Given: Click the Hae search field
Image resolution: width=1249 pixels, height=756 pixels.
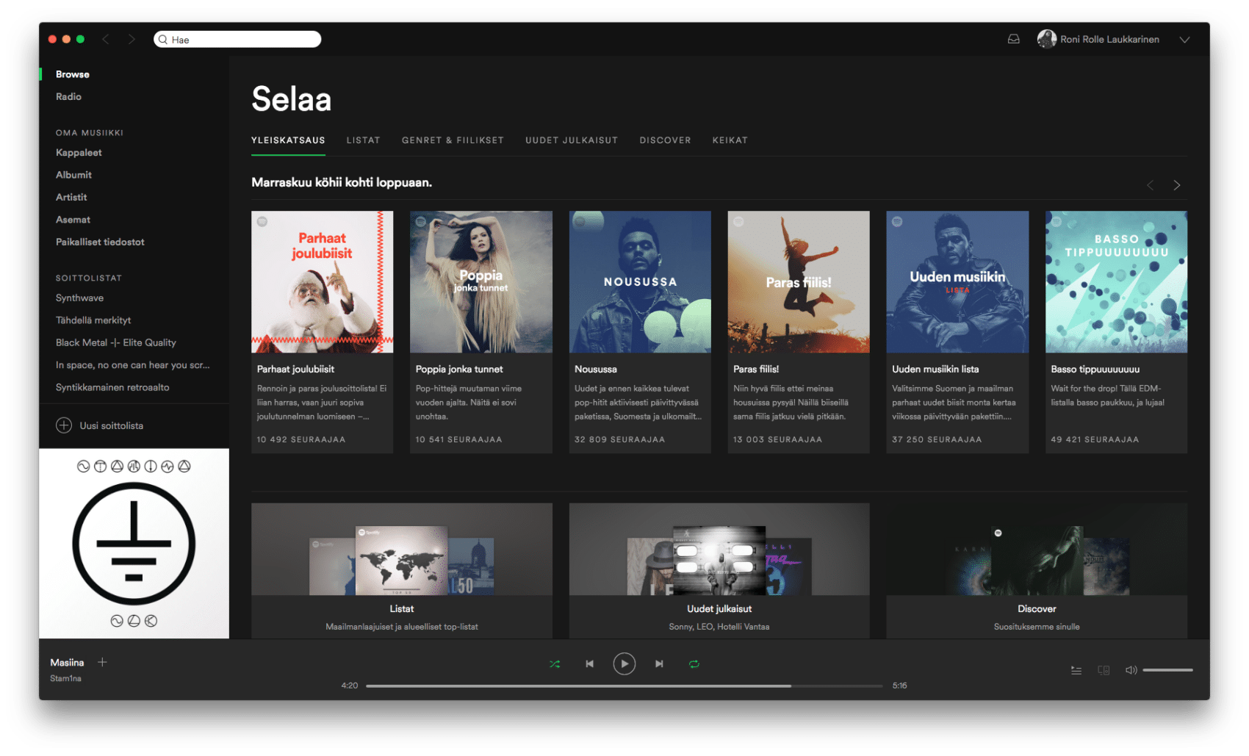Looking at the screenshot, I should [x=237, y=40].
